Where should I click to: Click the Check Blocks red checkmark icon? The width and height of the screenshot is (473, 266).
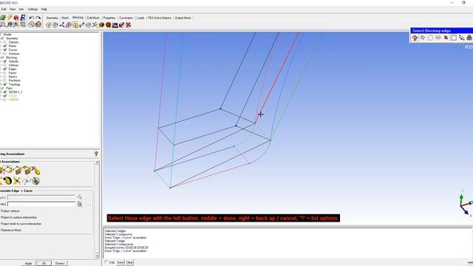pyautogui.click(x=121, y=25)
